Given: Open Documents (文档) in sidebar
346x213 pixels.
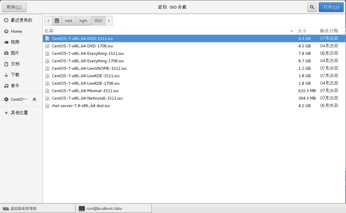Looking at the screenshot, I should pos(21,64).
